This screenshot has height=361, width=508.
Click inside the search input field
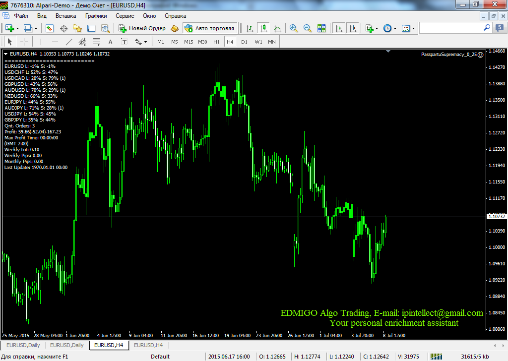coord(451,28)
